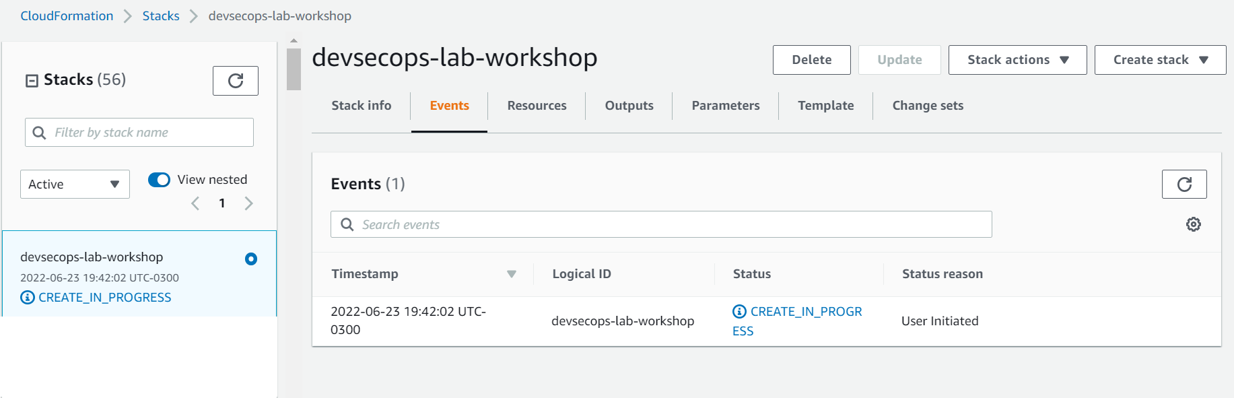Image resolution: width=1234 pixels, height=398 pixels.
Task: Click the User Initiated status reason
Action: pyautogui.click(x=940, y=321)
